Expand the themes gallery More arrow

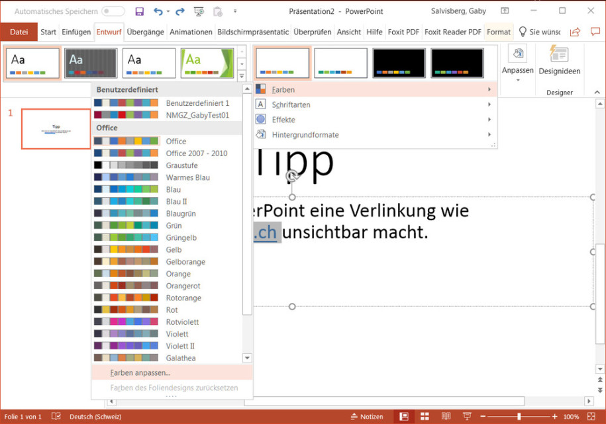[x=242, y=75]
